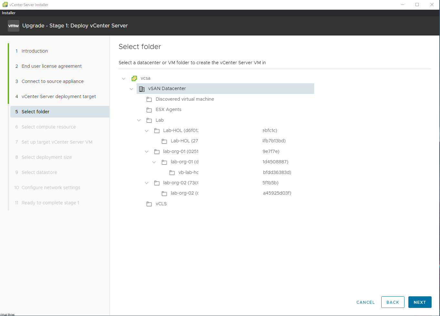This screenshot has width=440, height=316.
Task: Click the vCenter Server Installer title bar icon
Action: click(5, 5)
